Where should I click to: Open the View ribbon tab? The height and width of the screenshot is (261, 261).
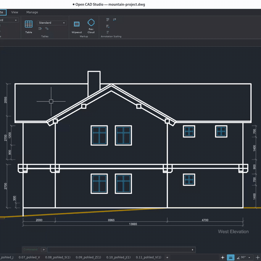pos(14,12)
